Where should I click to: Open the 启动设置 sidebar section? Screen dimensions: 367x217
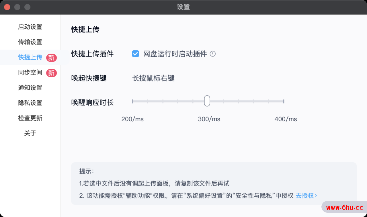click(30, 27)
